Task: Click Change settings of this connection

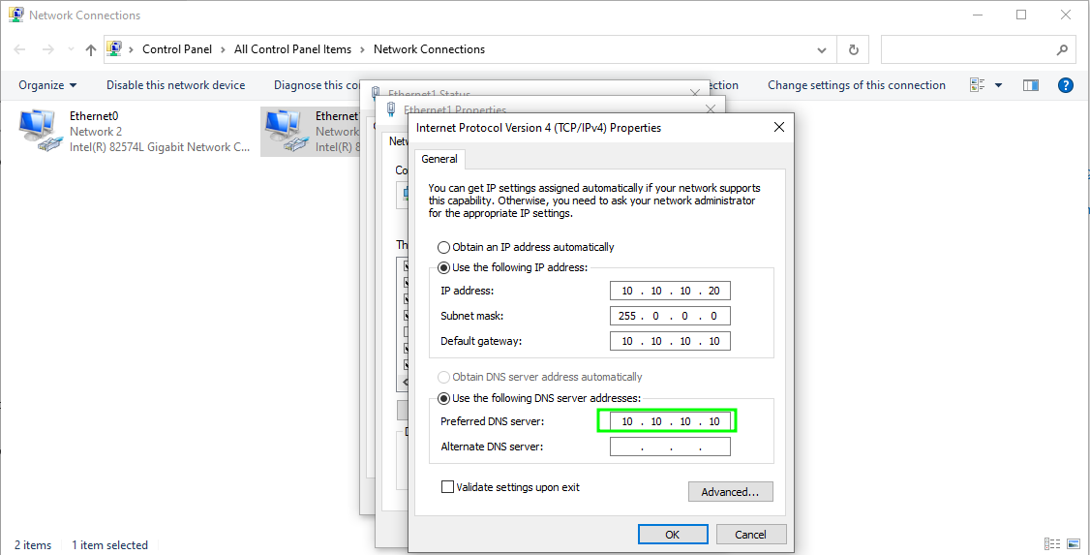Action: click(857, 85)
